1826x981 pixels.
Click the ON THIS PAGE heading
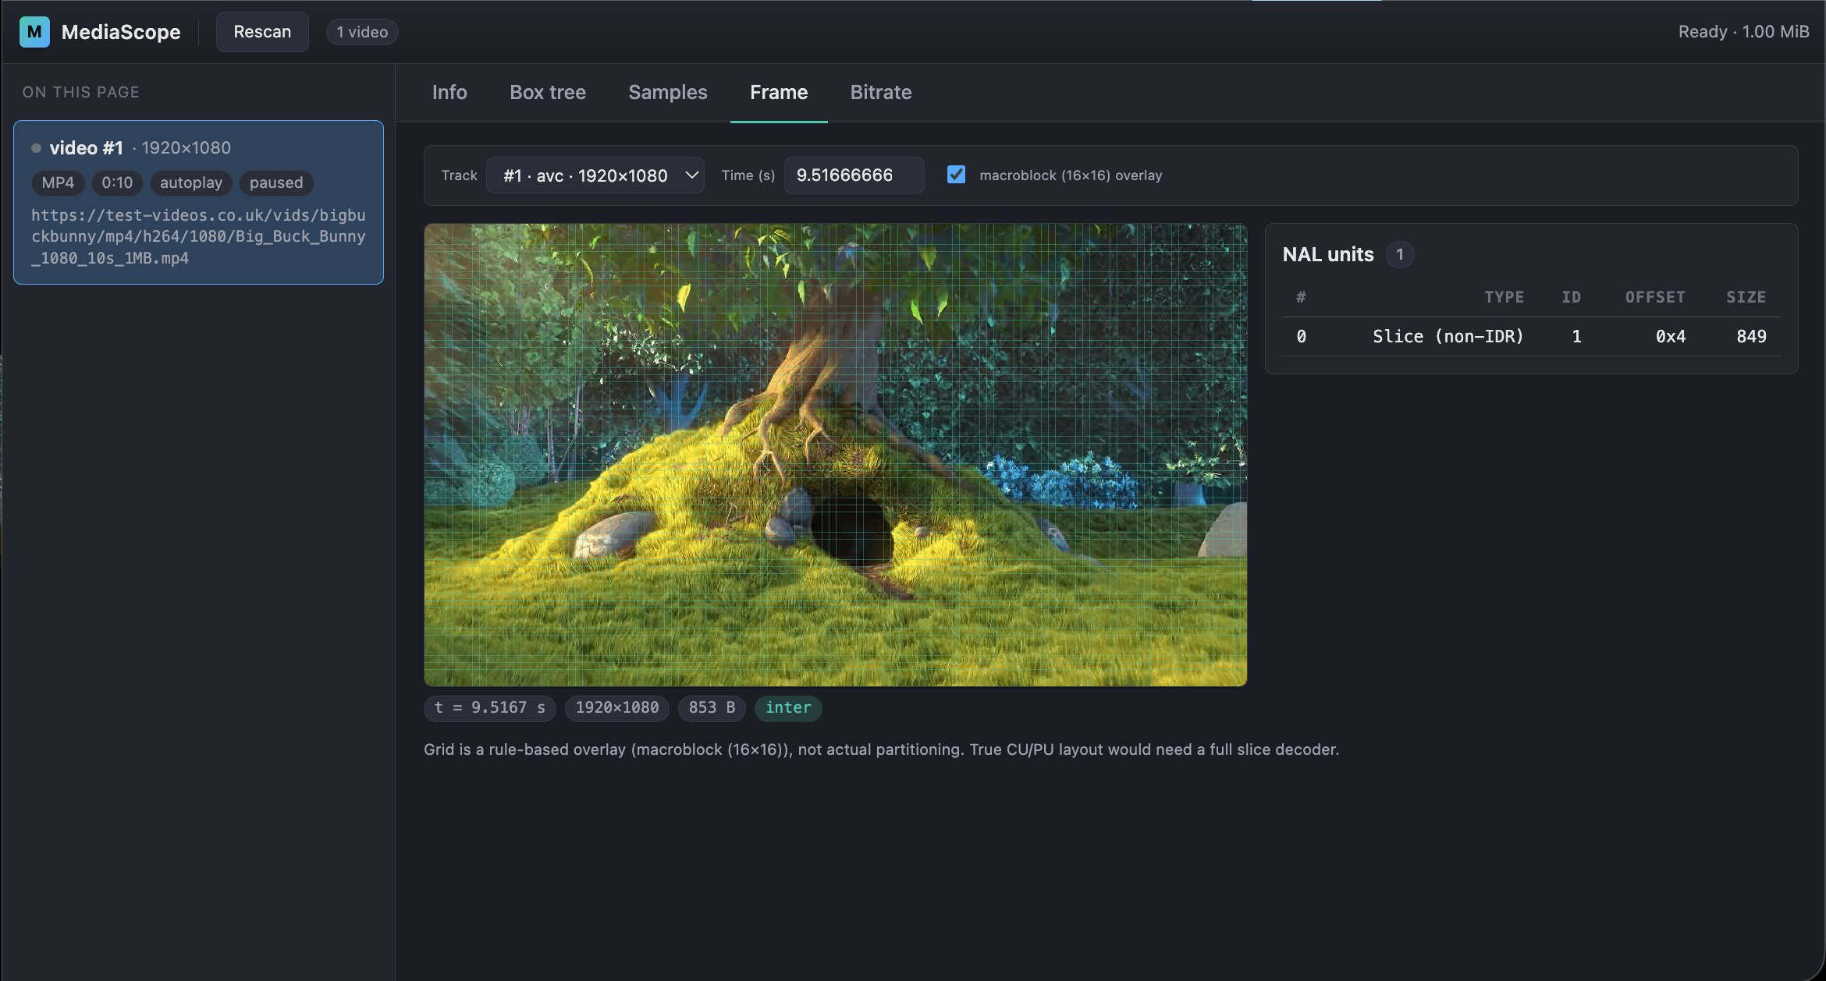(x=81, y=92)
